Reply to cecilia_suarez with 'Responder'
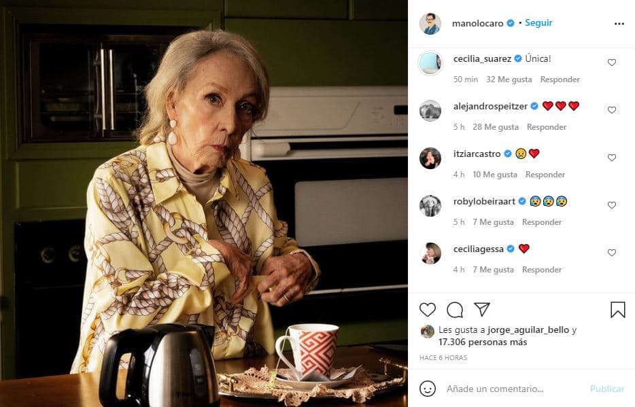This screenshot has height=407, width=635. pyautogui.click(x=560, y=79)
